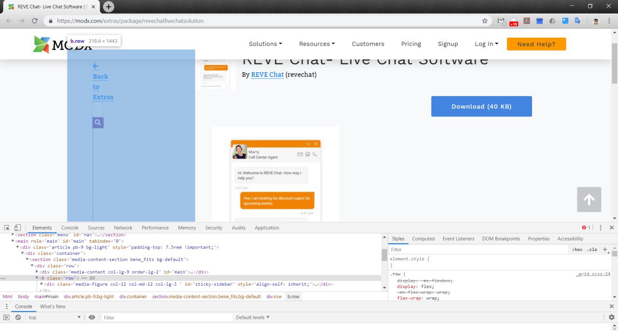Click the scroll-to-top arrow button
The image size is (618, 331).
click(x=589, y=200)
